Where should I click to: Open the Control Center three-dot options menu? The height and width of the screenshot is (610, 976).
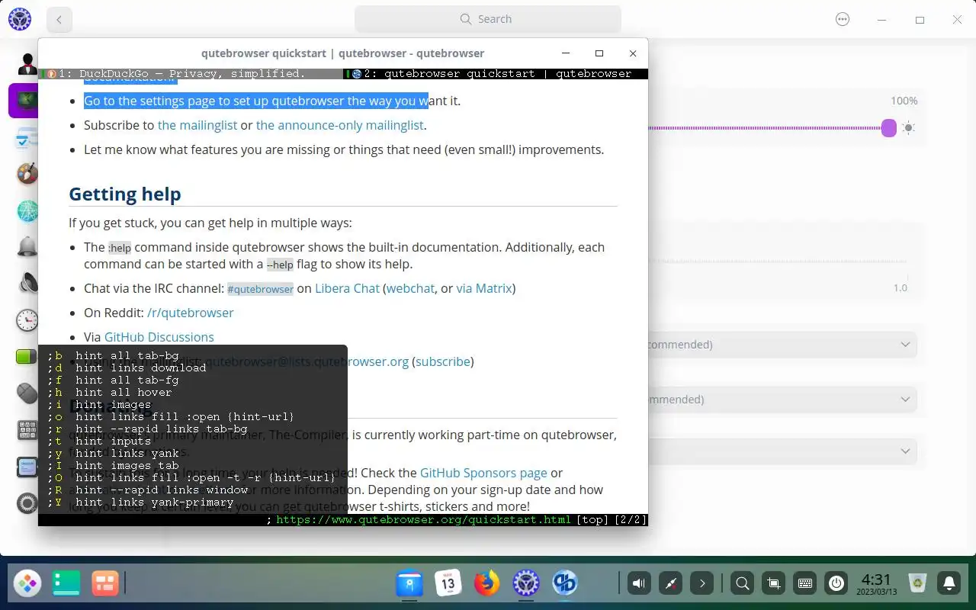point(843,19)
